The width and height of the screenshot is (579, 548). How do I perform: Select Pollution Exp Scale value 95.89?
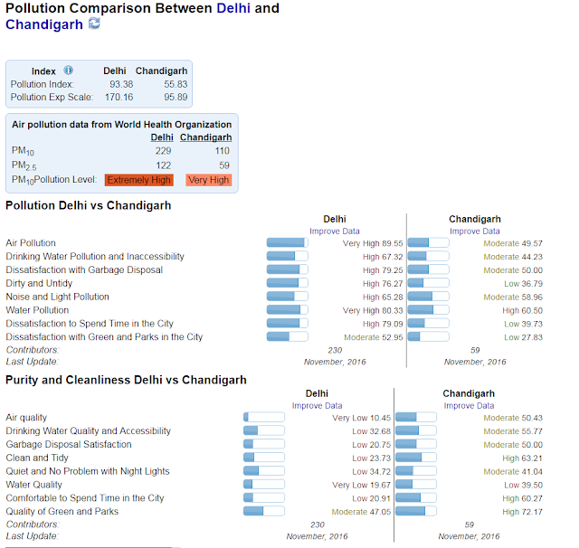click(x=176, y=97)
